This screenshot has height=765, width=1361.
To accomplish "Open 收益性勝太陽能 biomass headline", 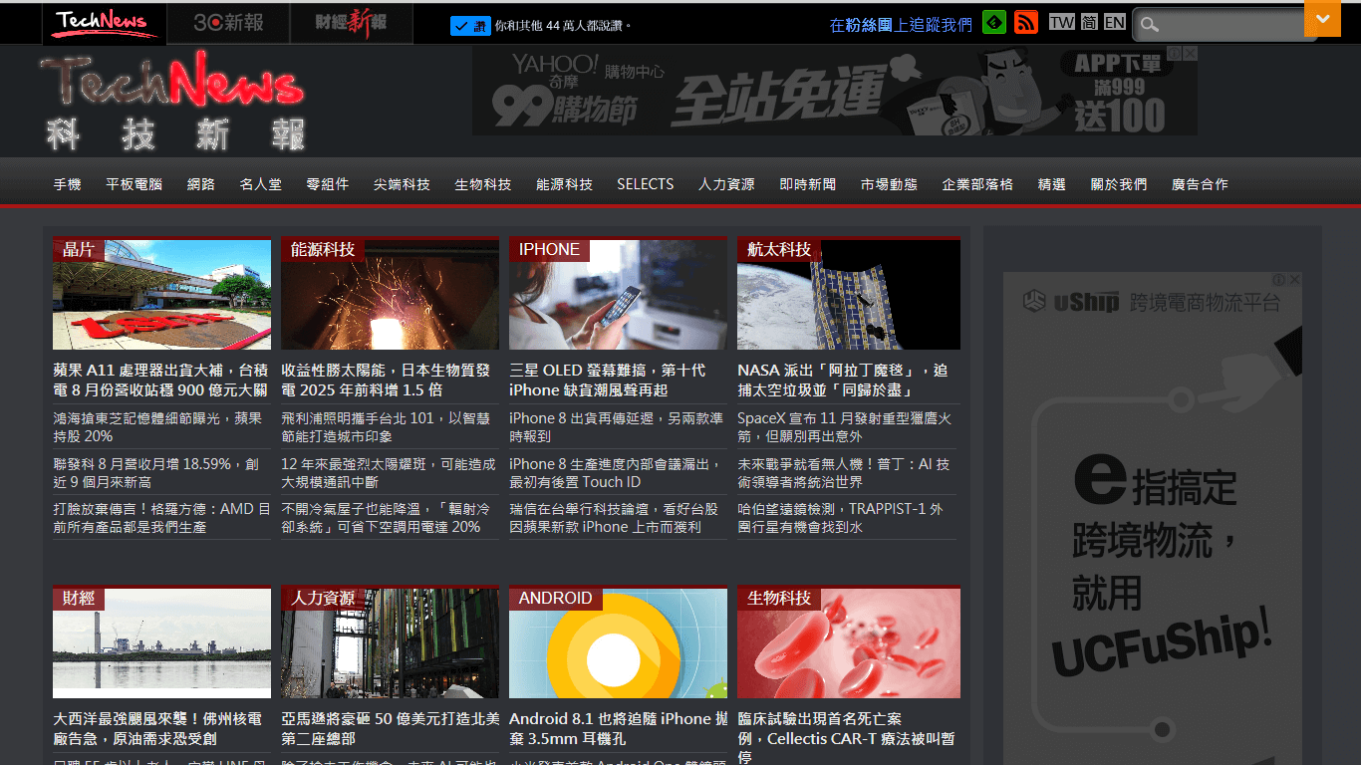I will point(386,380).
